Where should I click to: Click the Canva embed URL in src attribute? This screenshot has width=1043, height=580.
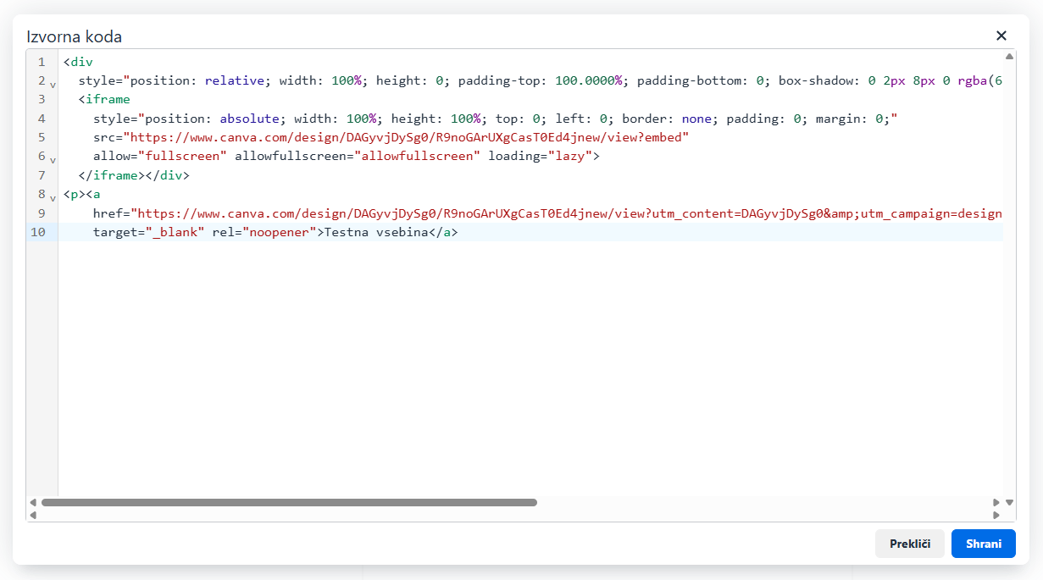click(407, 137)
